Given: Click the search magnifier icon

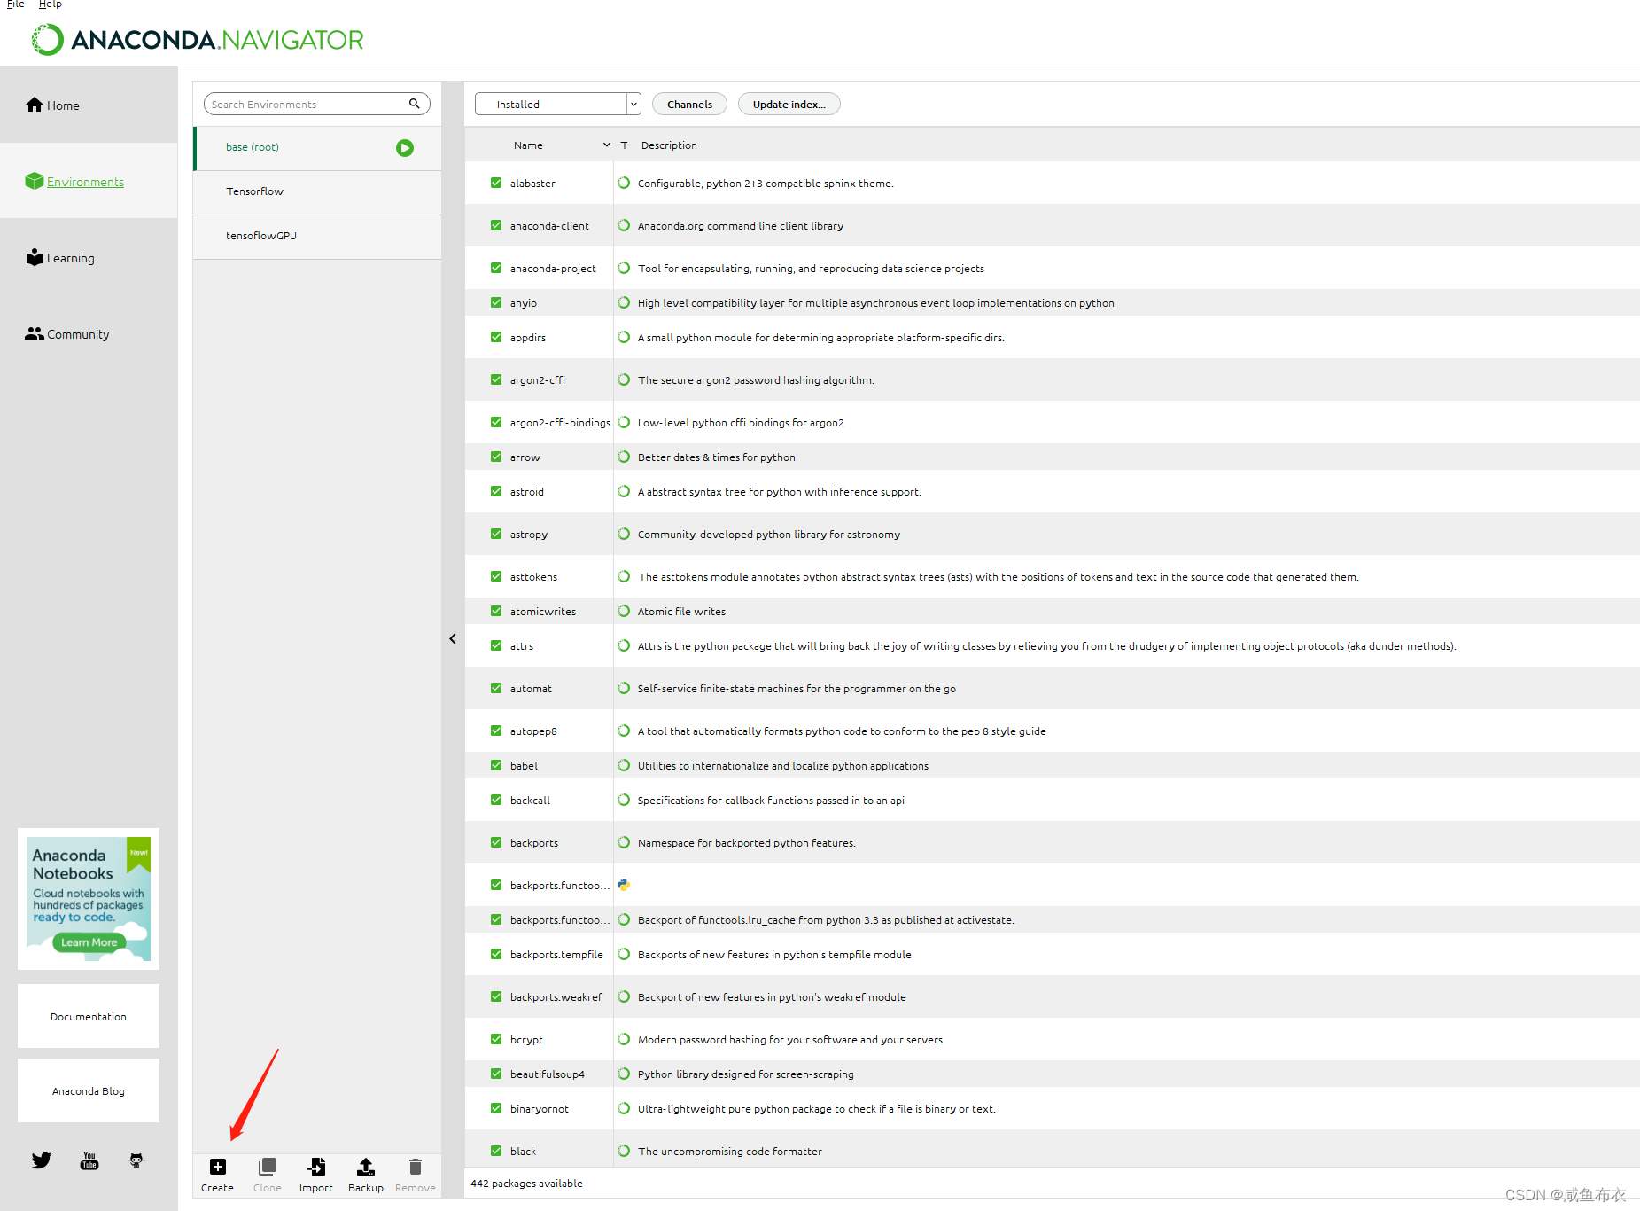Looking at the screenshot, I should (x=414, y=104).
